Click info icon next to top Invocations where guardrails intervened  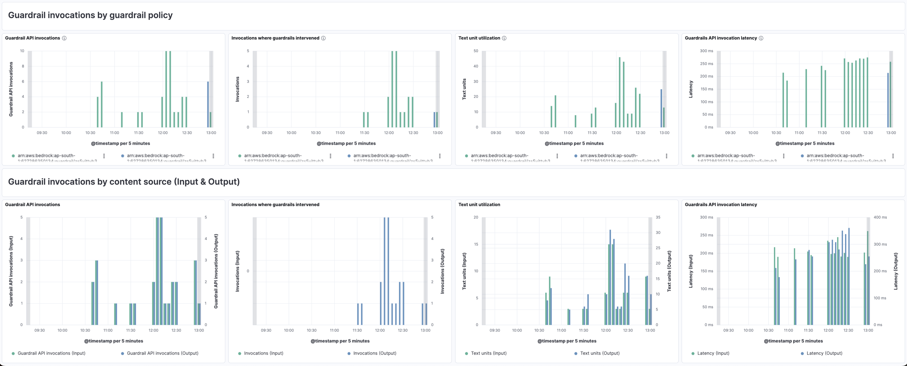point(323,38)
